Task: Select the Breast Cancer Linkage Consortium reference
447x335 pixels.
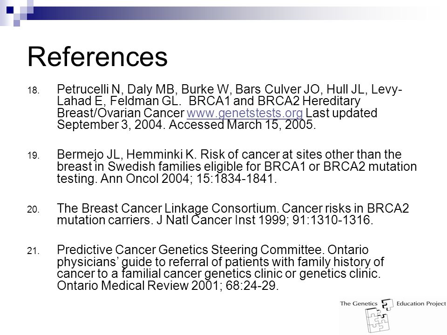Action: pyautogui.click(x=233, y=214)
